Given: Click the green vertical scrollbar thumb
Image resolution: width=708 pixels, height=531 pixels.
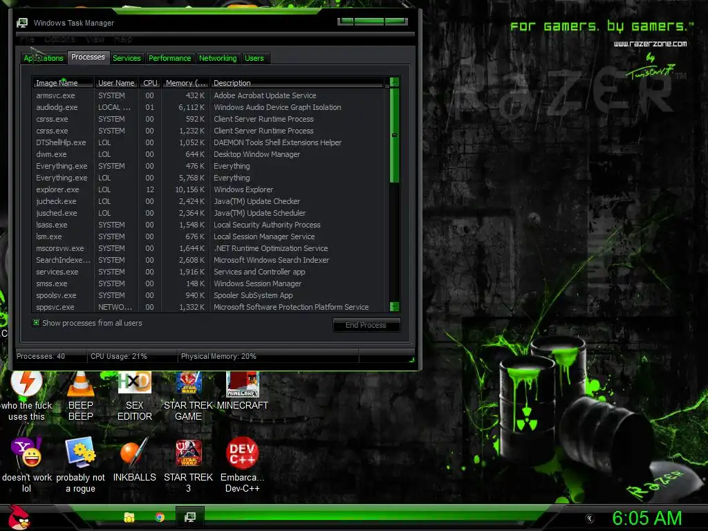Looking at the screenshot, I should 394,136.
